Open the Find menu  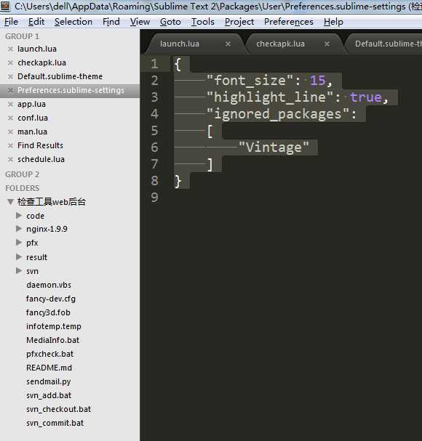point(111,22)
